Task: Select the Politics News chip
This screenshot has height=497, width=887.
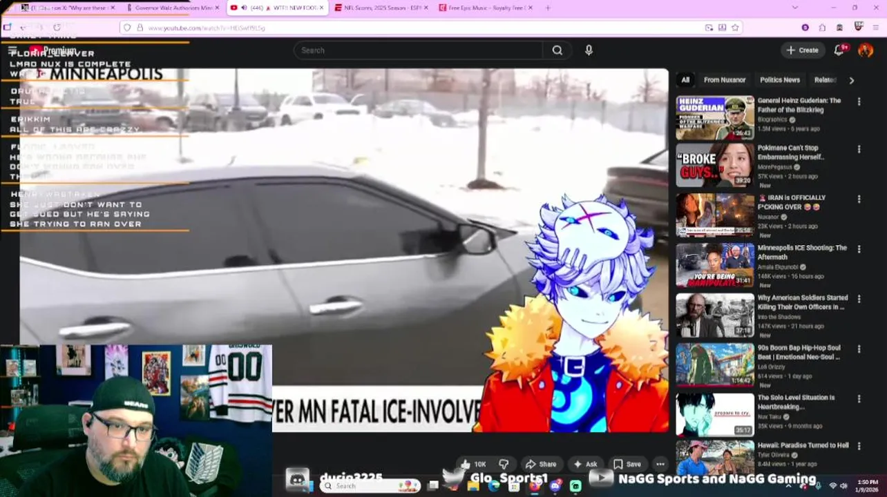Action: [x=780, y=80]
